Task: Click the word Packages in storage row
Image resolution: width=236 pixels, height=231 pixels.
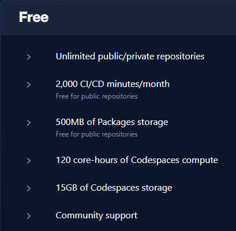Action: 116,122
